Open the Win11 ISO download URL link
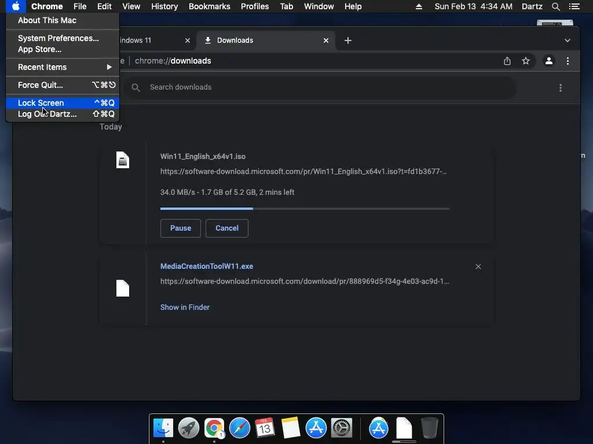The width and height of the screenshot is (593, 444). pos(303,171)
